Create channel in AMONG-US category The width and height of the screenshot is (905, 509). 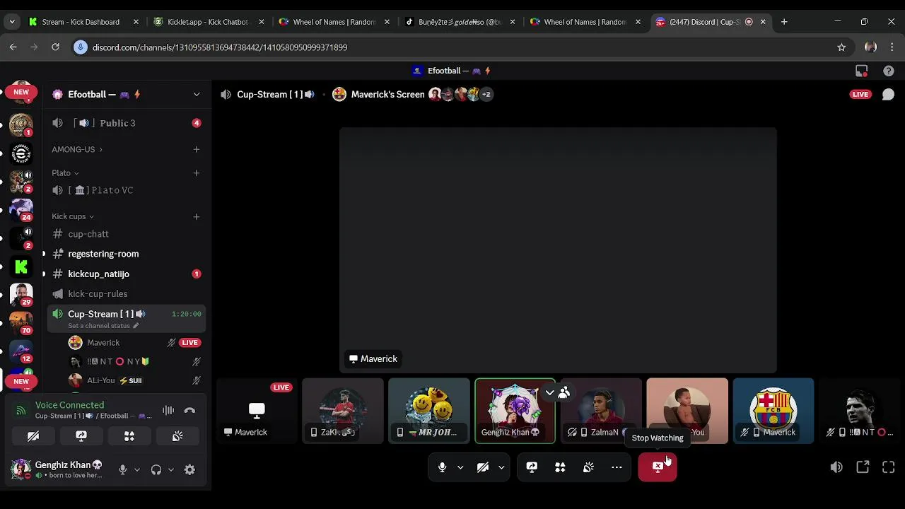(197, 149)
